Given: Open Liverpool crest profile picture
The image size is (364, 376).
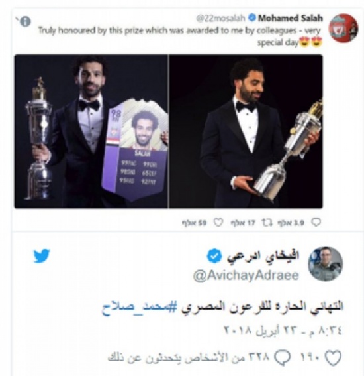Looking at the screenshot, I should tap(343, 29).
